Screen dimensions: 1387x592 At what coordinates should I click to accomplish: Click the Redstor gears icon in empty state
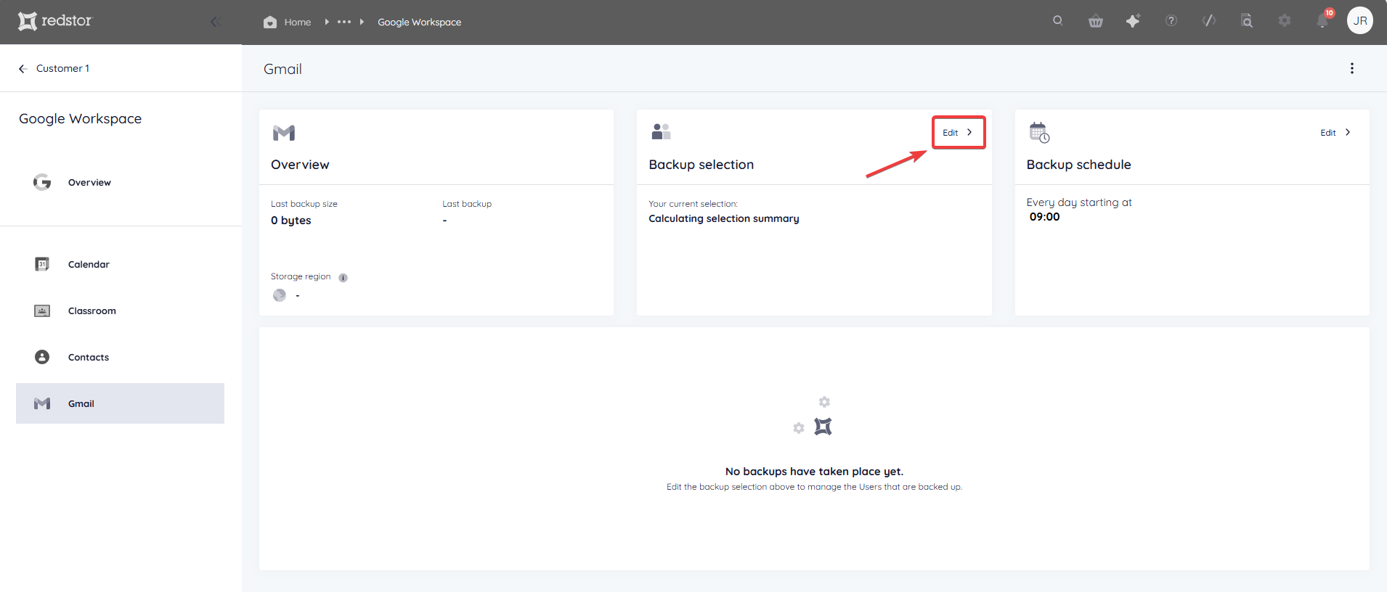[813, 416]
